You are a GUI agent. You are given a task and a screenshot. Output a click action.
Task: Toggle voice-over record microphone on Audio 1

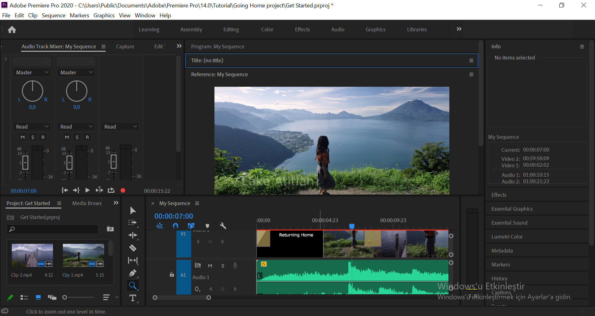click(x=235, y=266)
